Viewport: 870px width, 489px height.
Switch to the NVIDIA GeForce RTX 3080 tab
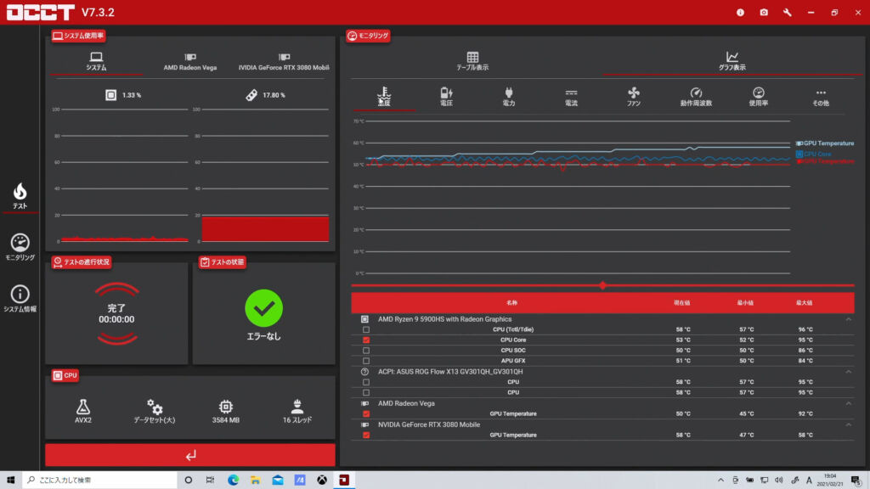284,61
